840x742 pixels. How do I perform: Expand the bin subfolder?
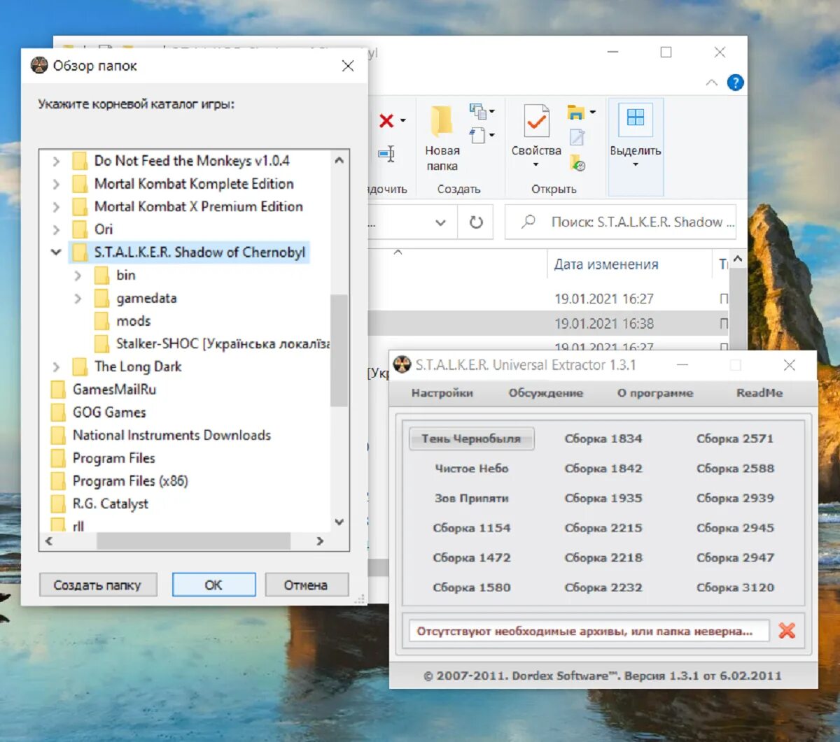click(78, 276)
